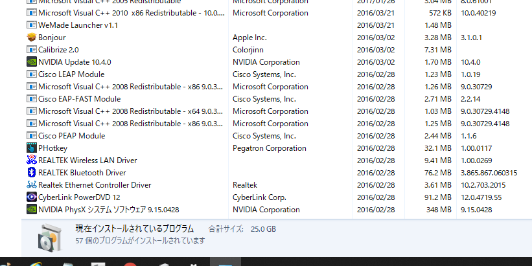Click the NVIDIA PhysX green icon
Screen dimensions: 532x266
click(x=32, y=210)
